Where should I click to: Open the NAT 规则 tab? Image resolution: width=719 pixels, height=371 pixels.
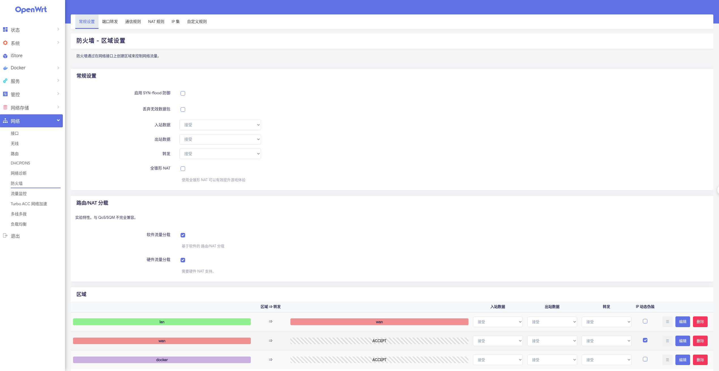(156, 22)
